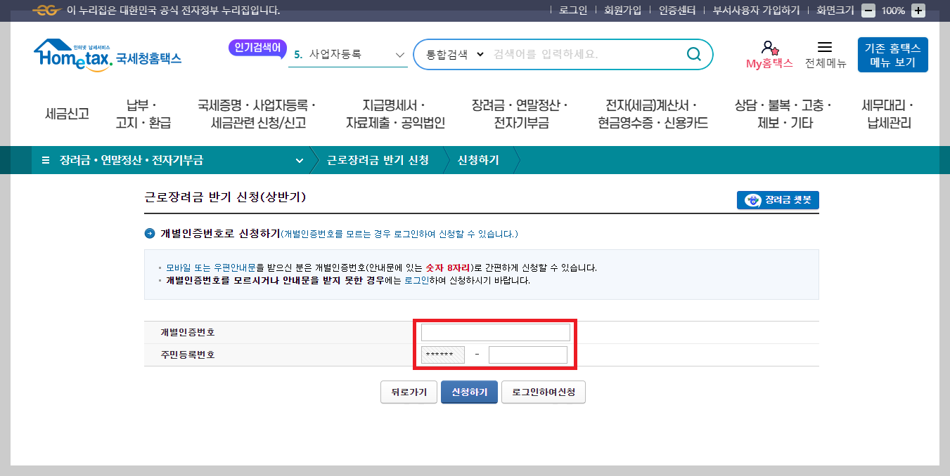Click the 개별인증번호 input field
The image size is (950, 476).
(494, 331)
